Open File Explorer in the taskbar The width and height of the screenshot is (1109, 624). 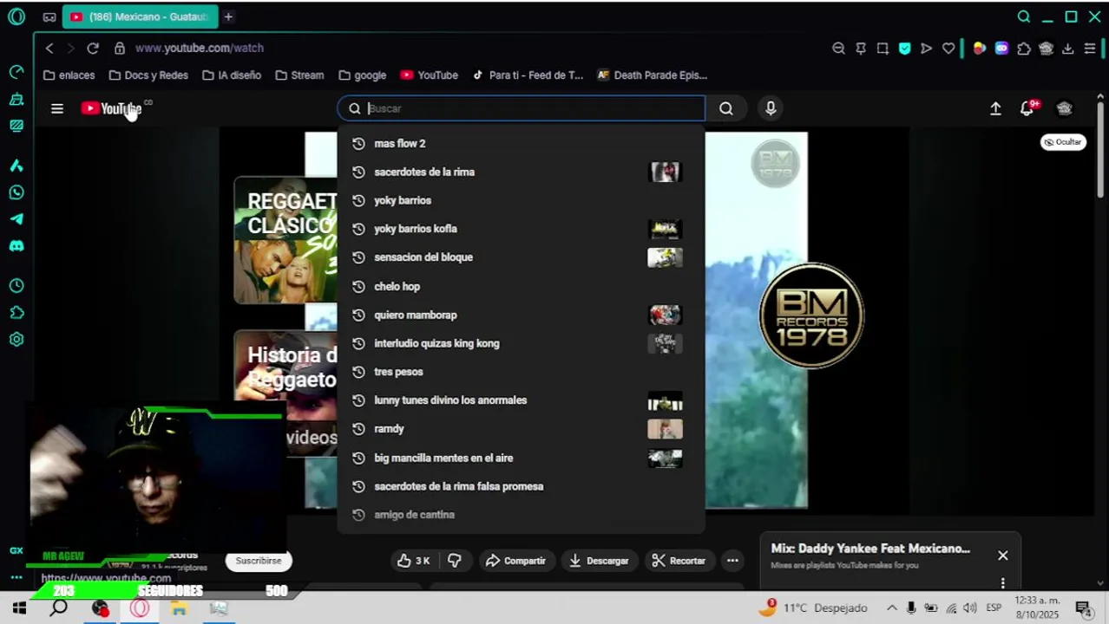click(179, 608)
